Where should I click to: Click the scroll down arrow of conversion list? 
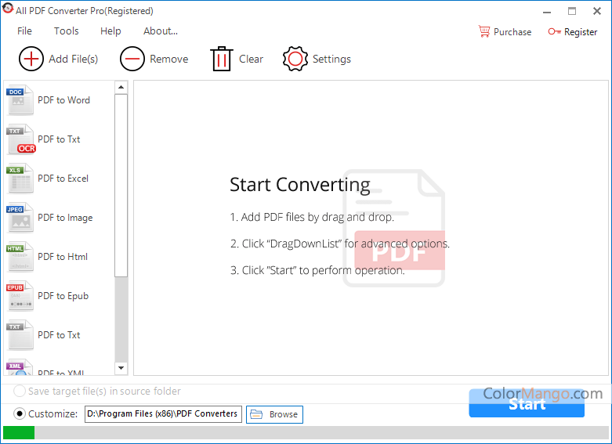(121, 368)
